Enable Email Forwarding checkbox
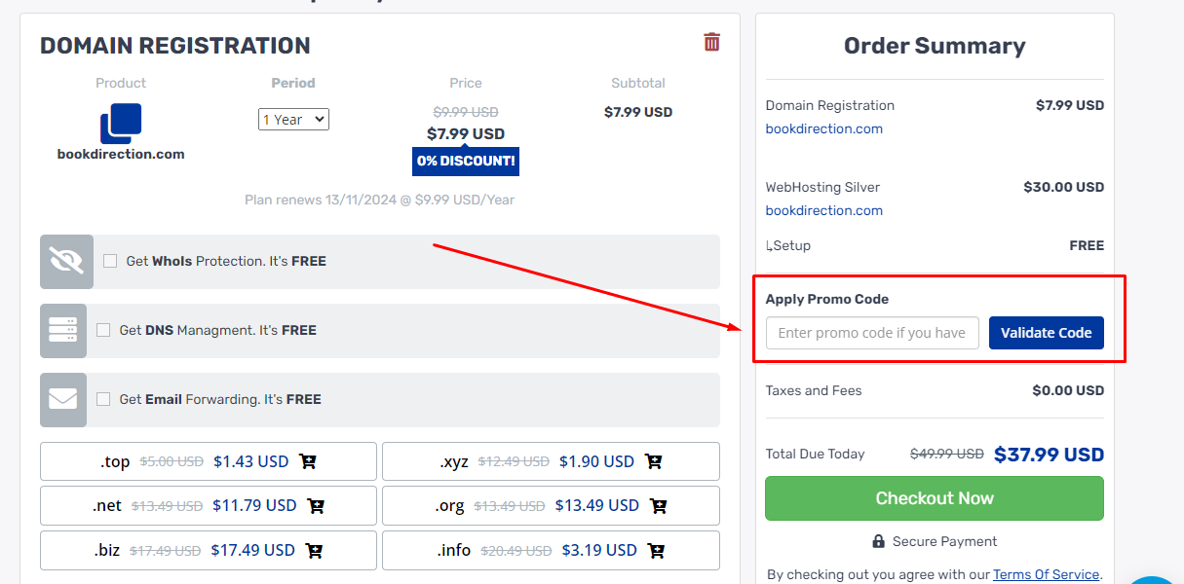The width and height of the screenshot is (1184, 584). pos(103,399)
